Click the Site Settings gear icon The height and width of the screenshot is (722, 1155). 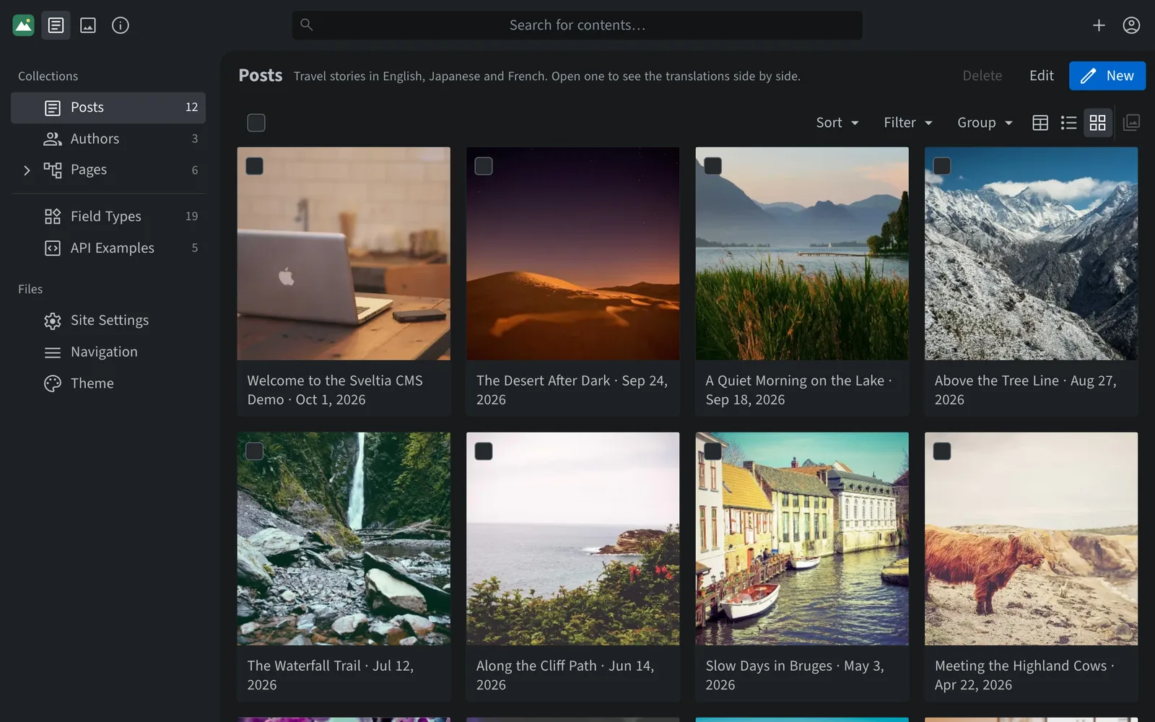coord(53,321)
